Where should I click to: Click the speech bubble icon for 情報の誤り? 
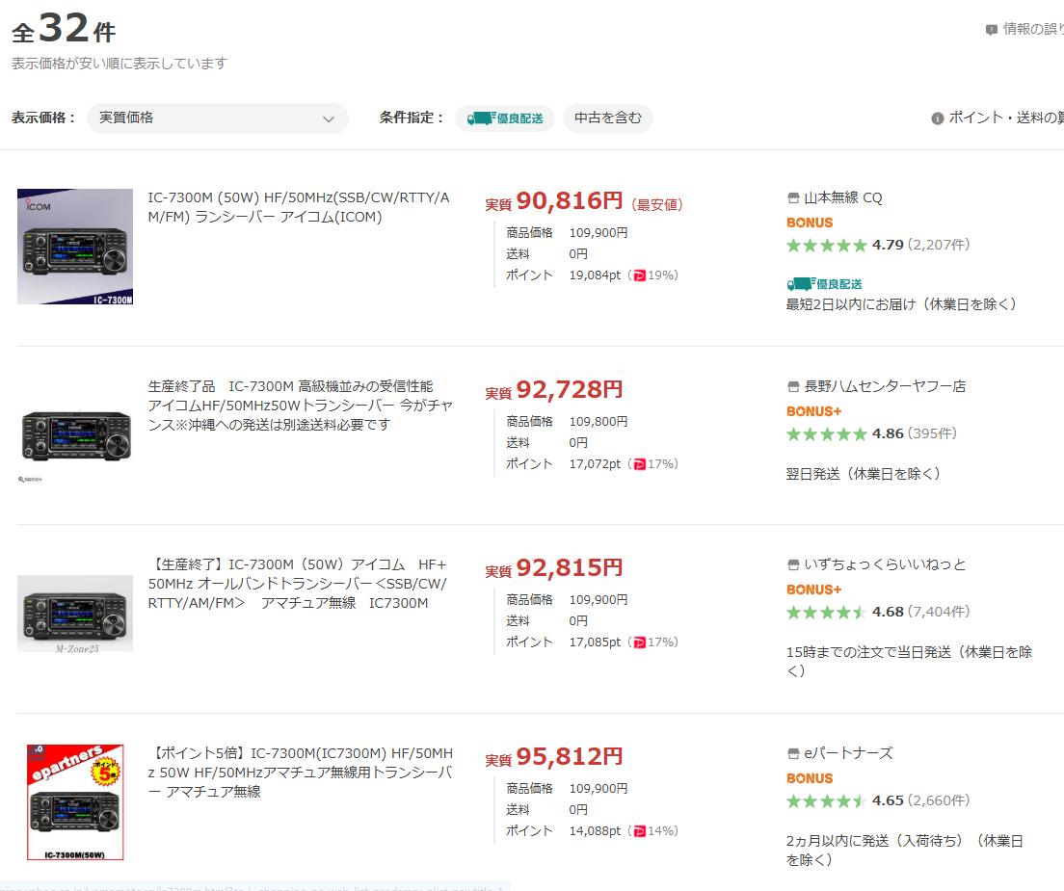tap(991, 30)
